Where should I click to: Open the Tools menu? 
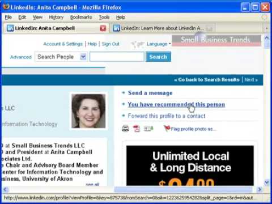[x=104, y=18]
